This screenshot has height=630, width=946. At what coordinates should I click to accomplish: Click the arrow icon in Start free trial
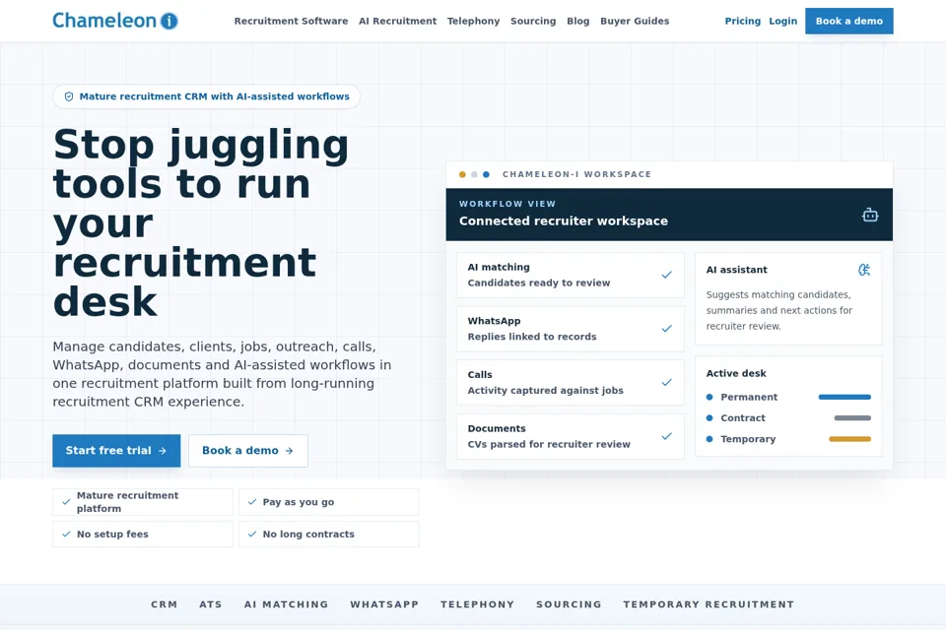pos(163,450)
